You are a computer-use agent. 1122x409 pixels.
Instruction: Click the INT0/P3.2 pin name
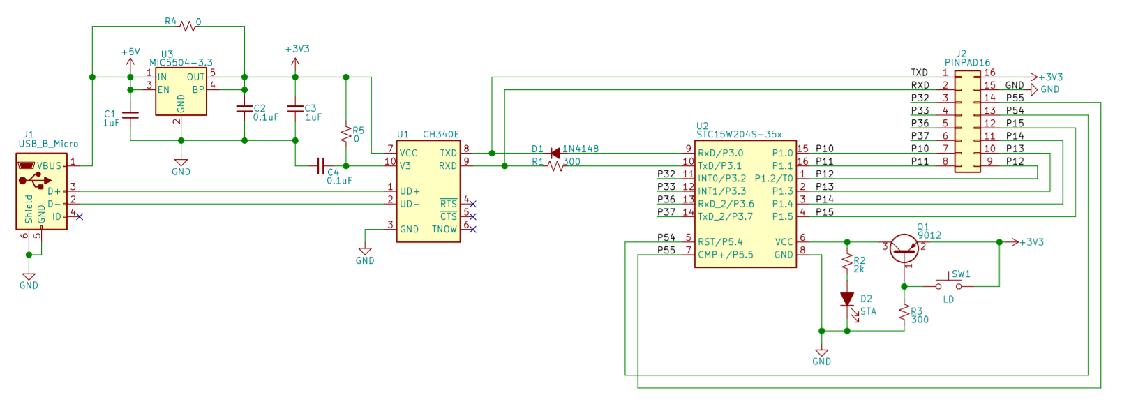[x=722, y=178]
